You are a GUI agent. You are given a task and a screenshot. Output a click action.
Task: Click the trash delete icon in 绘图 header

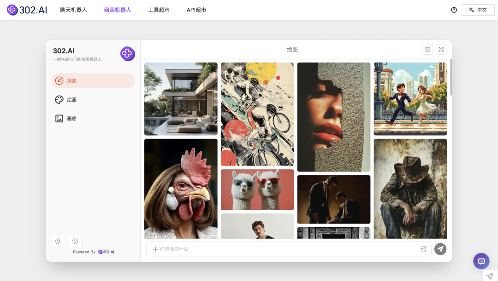427,49
